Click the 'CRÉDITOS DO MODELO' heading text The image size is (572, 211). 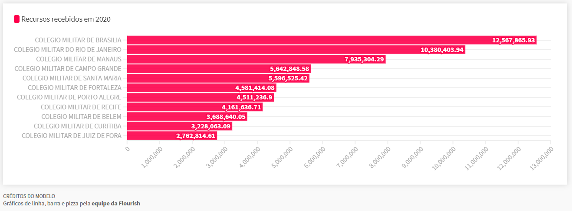[x=29, y=196]
